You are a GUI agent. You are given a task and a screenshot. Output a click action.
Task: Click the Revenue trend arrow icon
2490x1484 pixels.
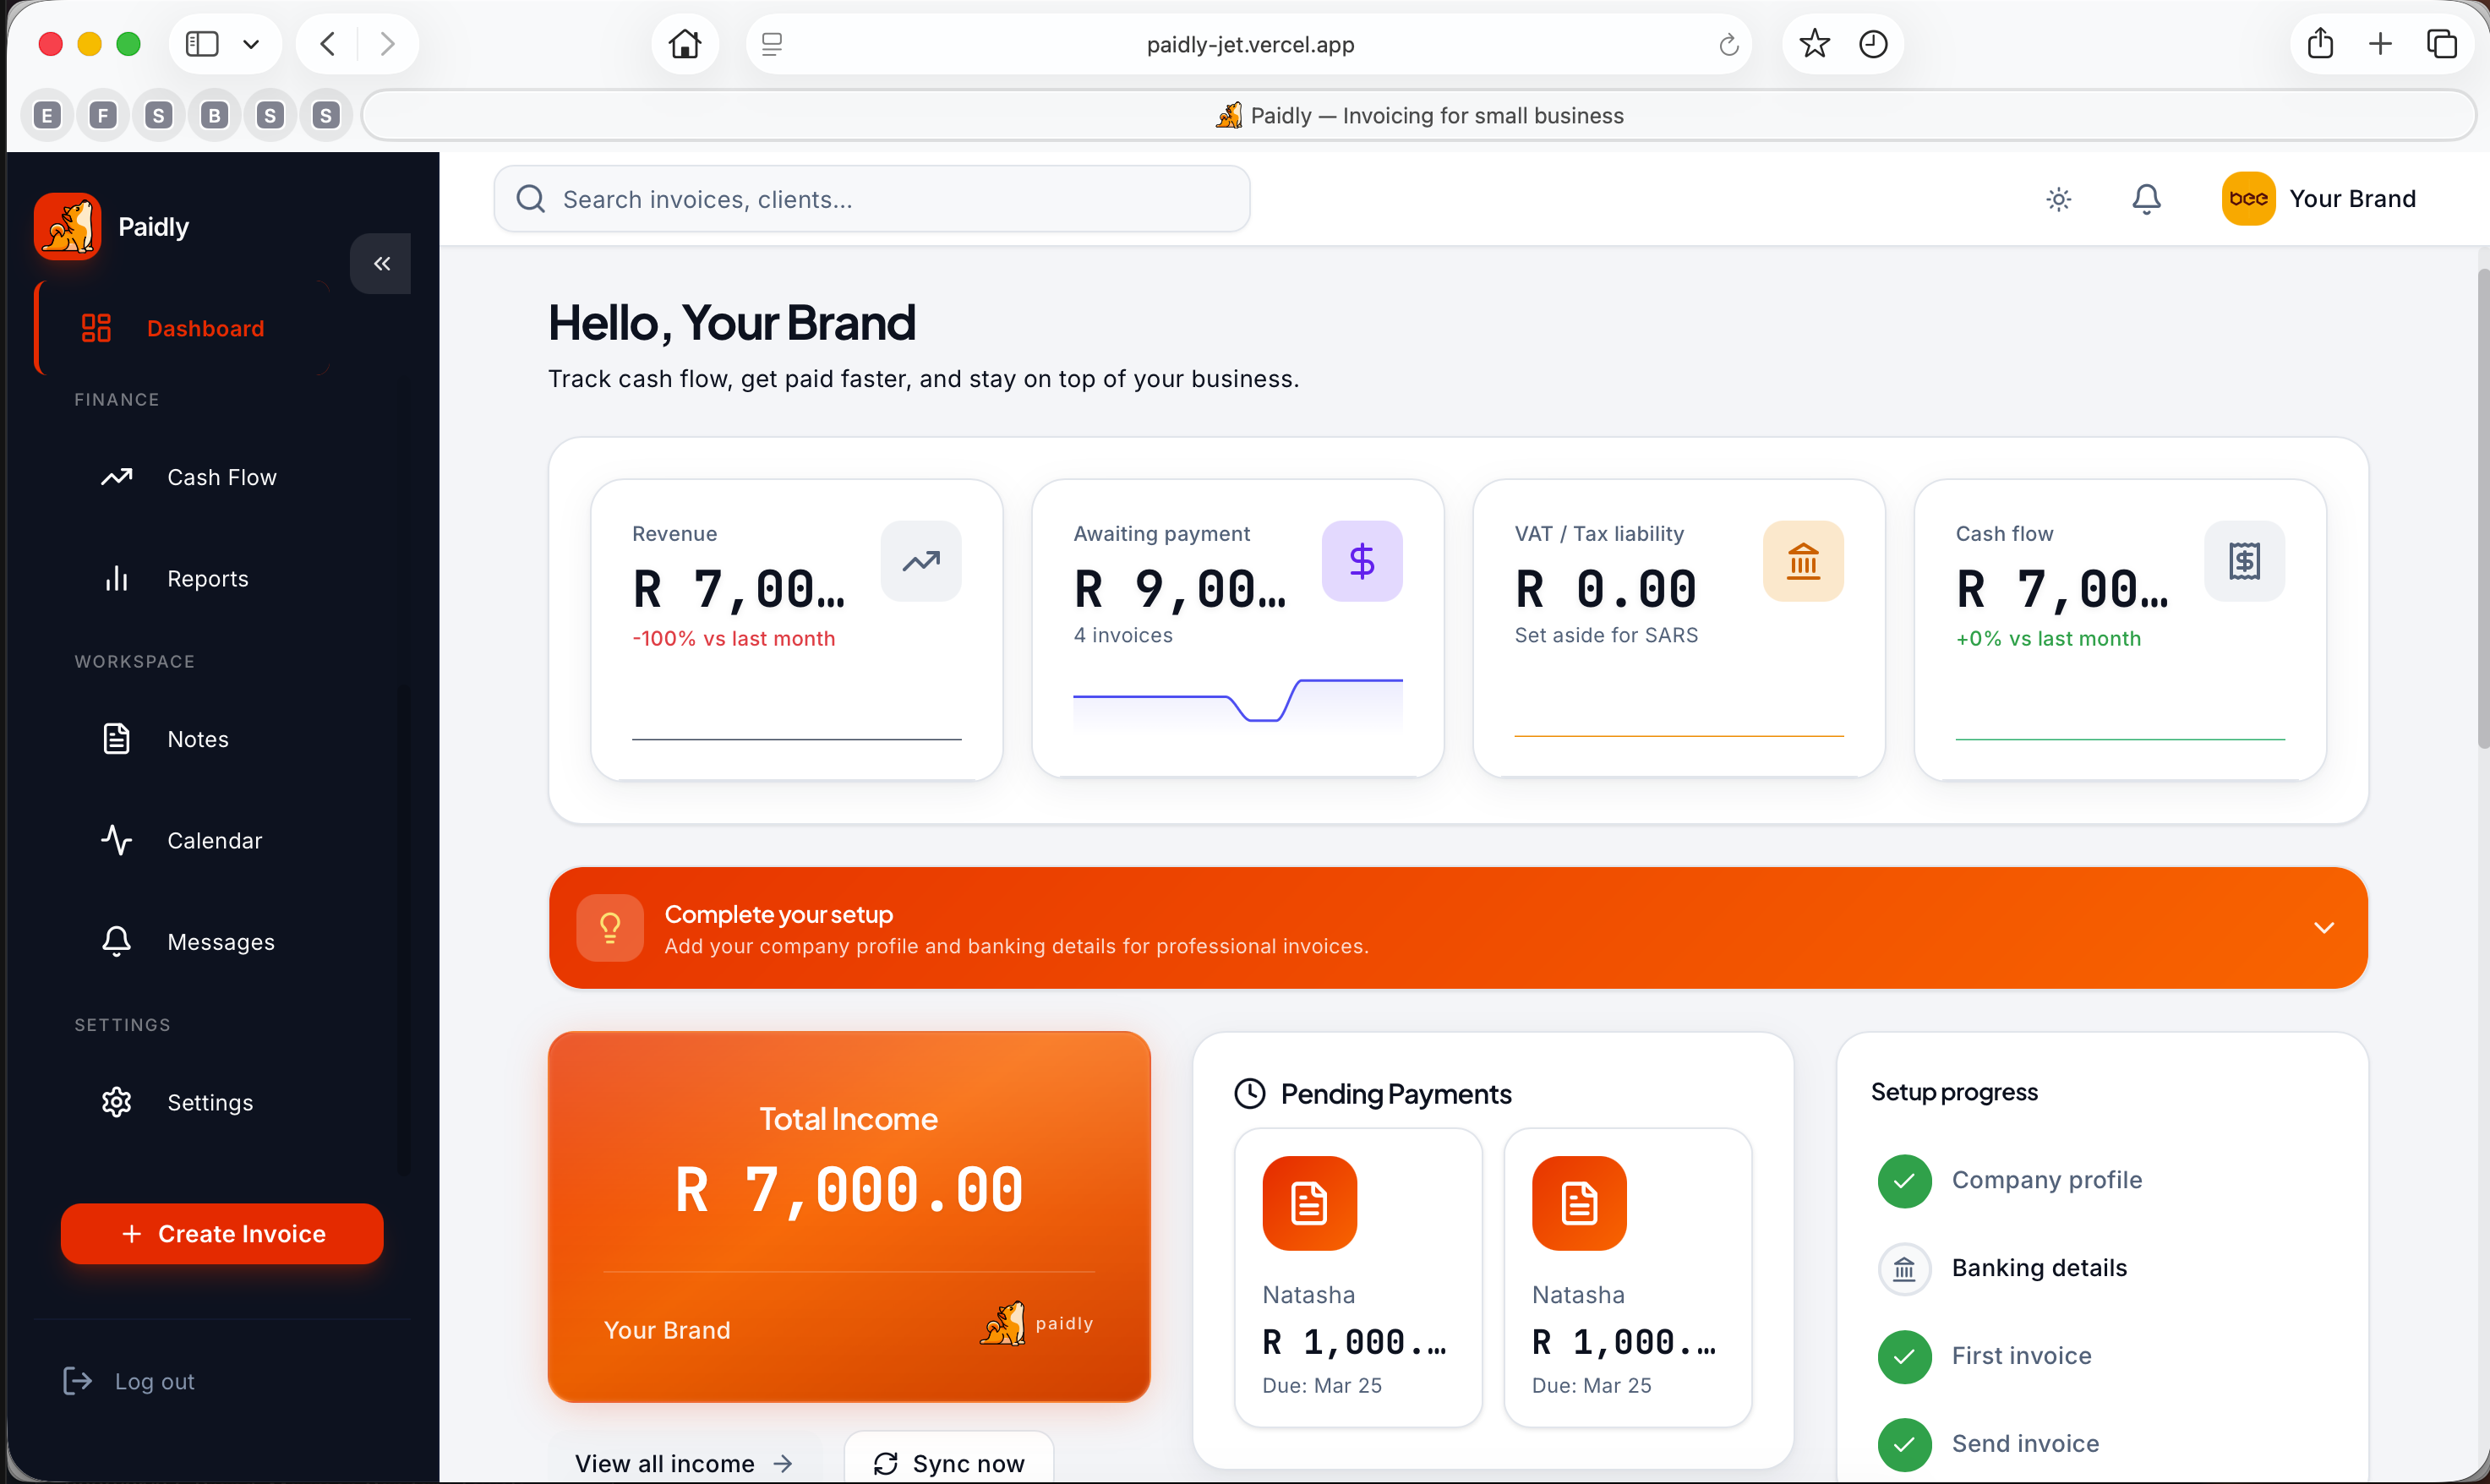pos(921,561)
